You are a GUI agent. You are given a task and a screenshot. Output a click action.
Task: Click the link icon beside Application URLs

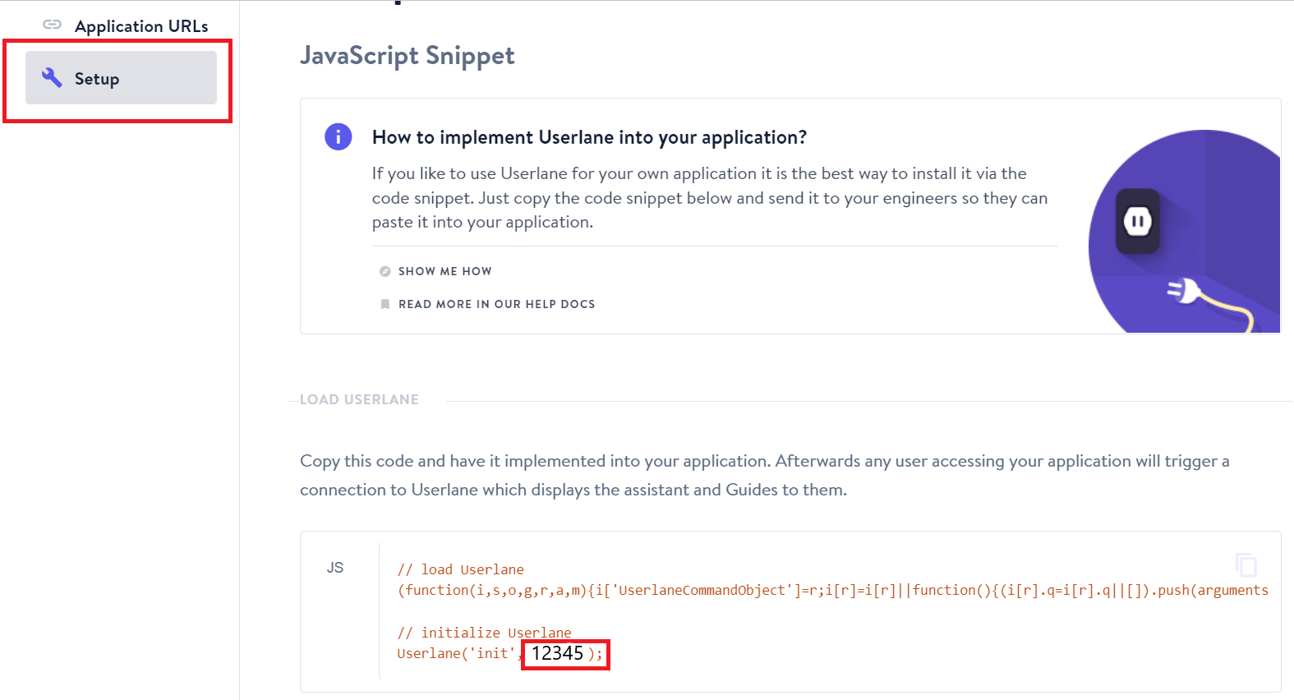coord(52,25)
